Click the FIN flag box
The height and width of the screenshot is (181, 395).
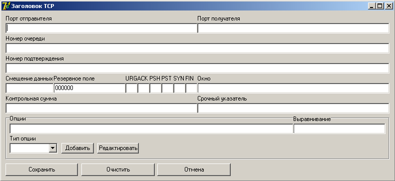click(x=191, y=88)
